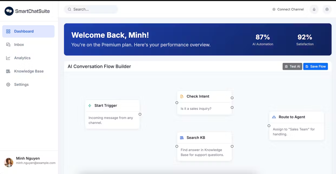Click "Incoming message from any channel." text

pos(111,120)
